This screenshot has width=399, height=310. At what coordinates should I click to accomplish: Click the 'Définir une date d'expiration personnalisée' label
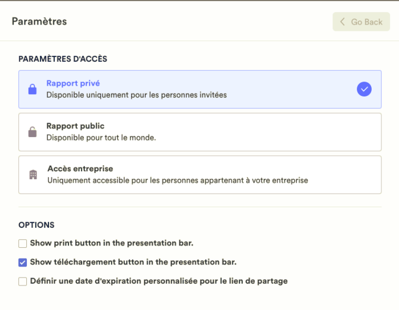158,281
